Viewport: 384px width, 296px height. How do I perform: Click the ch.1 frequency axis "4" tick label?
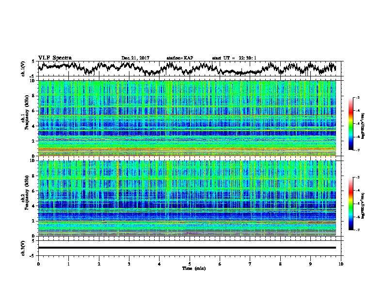33,126
